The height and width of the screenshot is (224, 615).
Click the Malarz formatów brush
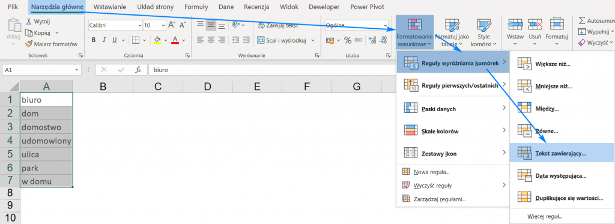29,44
